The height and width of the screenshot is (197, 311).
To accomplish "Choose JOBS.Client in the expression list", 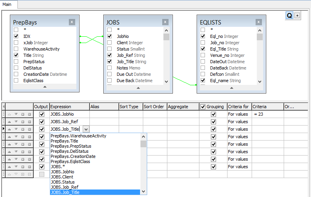I will (x=62, y=177).
